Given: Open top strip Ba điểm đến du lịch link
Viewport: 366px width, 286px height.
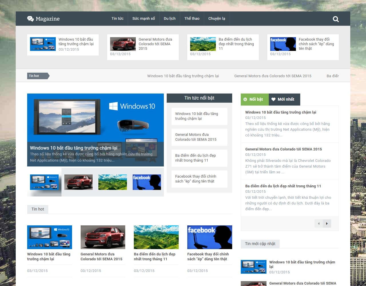Looking at the screenshot, I should click(x=236, y=44).
